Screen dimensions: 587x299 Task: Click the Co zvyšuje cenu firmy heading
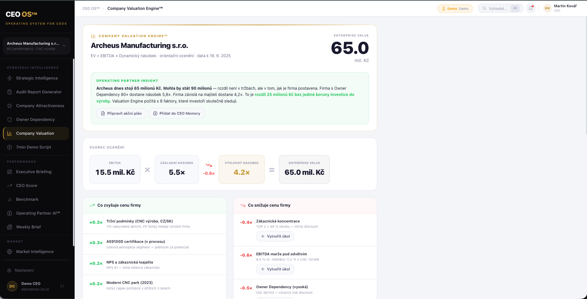119,205
